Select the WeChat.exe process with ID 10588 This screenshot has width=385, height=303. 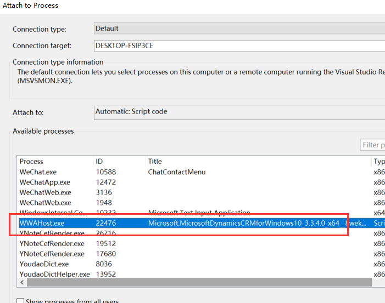click(x=38, y=172)
